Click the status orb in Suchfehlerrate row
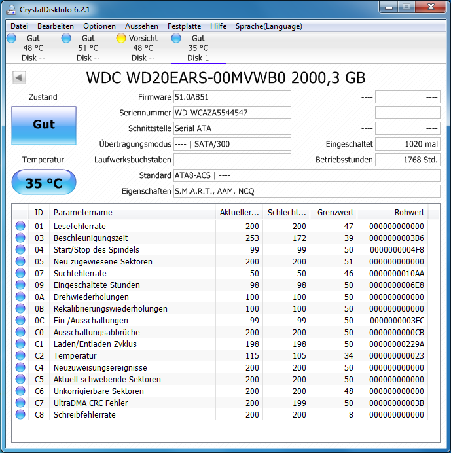The image size is (451, 453). point(20,273)
